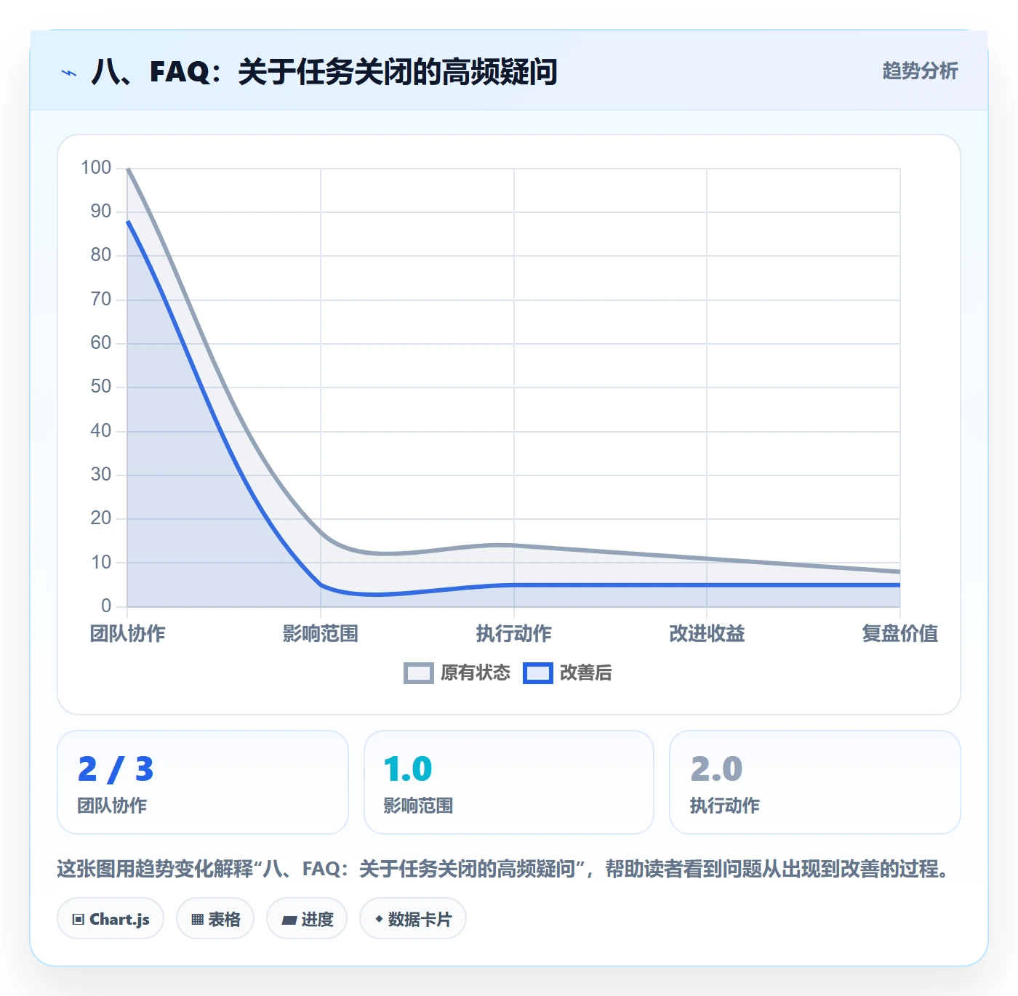Click the 执行动作 x-axis label

point(514,634)
